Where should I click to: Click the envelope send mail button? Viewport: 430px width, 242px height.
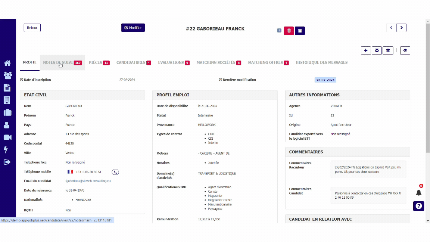click(x=377, y=50)
